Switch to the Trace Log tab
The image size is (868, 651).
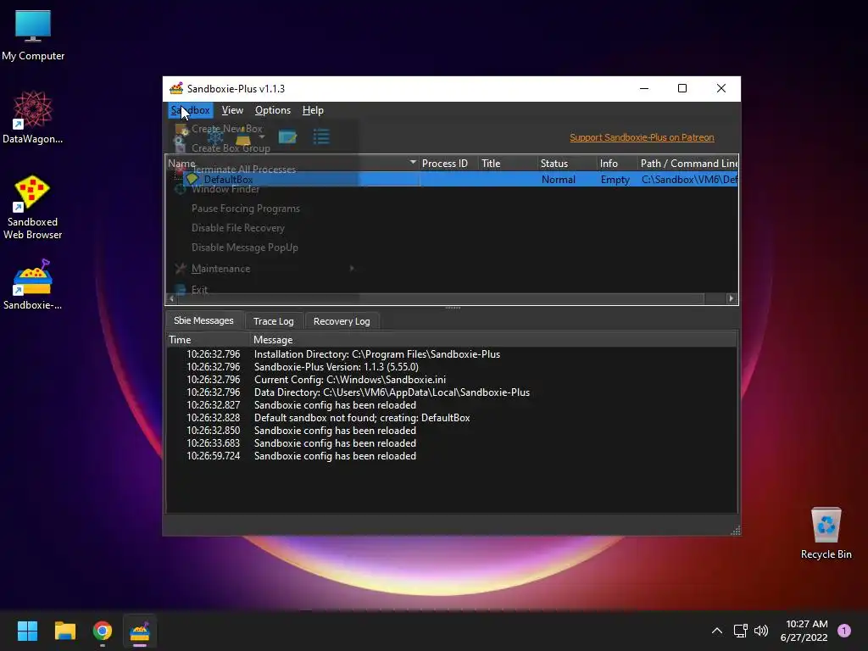(274, 321)
